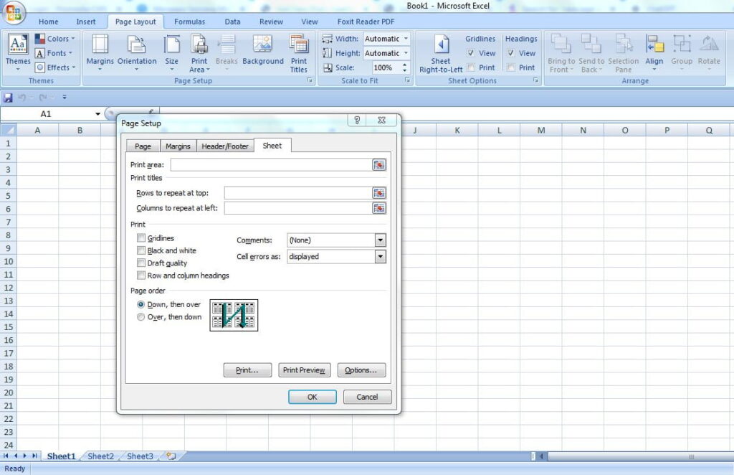Launch Sheet Options group dialog
The width and height of the screenshot is (734, 475).
pyautogui.click(x=535, y=80)
